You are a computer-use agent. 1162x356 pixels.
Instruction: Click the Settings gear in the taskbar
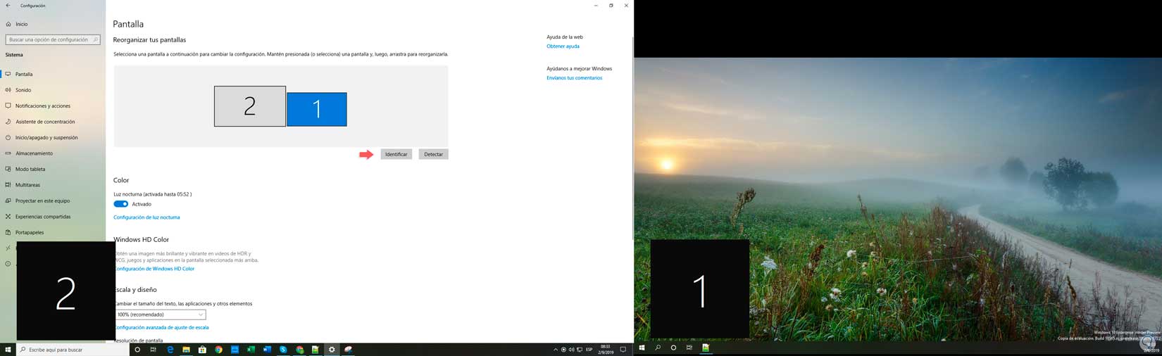pyautogui.click(x=332, y=350)
